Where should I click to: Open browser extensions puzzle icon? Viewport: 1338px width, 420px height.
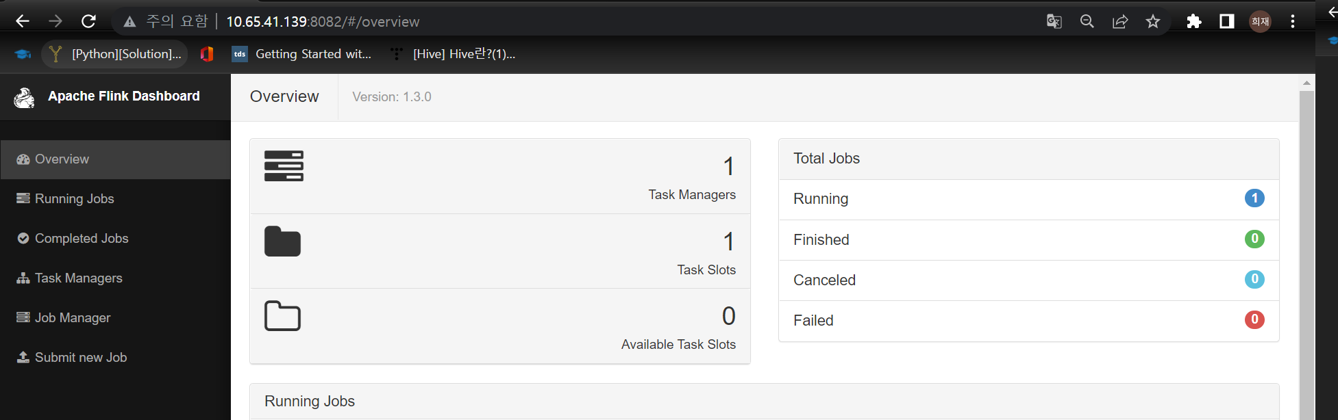point(1194,21)
